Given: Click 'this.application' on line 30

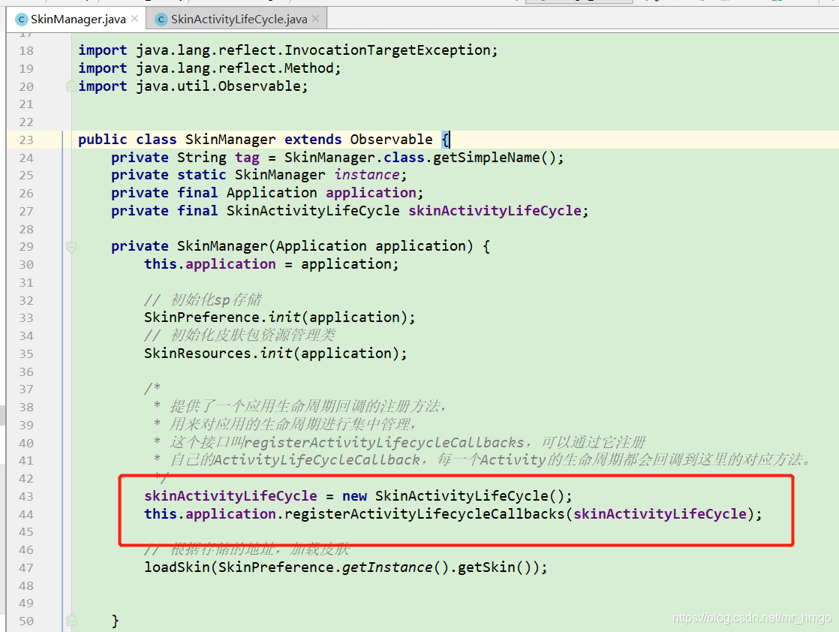Looking at the screenshot, I should (x=210, y=264).
